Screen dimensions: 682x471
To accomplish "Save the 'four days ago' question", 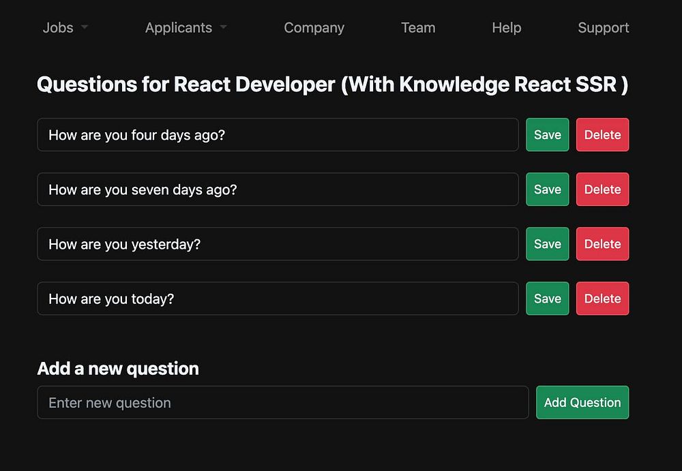I will (547, 135).
